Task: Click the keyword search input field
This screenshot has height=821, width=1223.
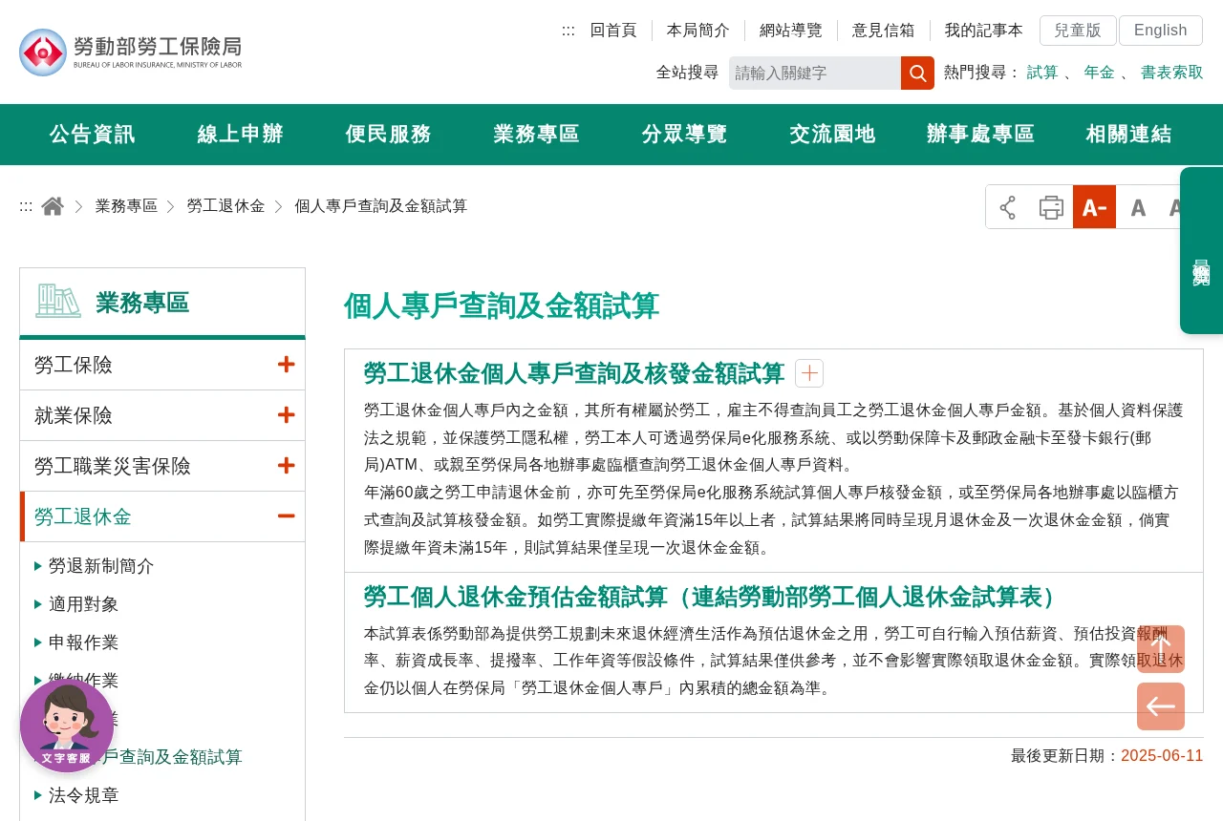Action: click(815, 73)
